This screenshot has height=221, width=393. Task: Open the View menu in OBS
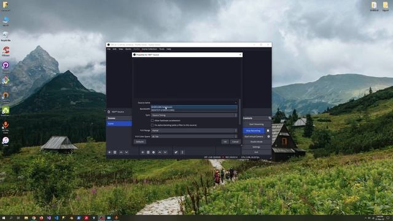click(x=121, y=49)
